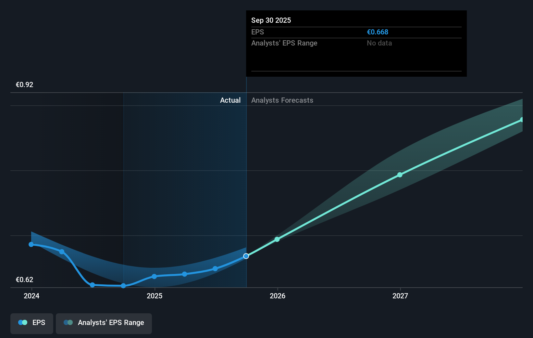533x338 pixels.
Task: Select the 2026 forecast EPS dot
Action: click(277, 240)
